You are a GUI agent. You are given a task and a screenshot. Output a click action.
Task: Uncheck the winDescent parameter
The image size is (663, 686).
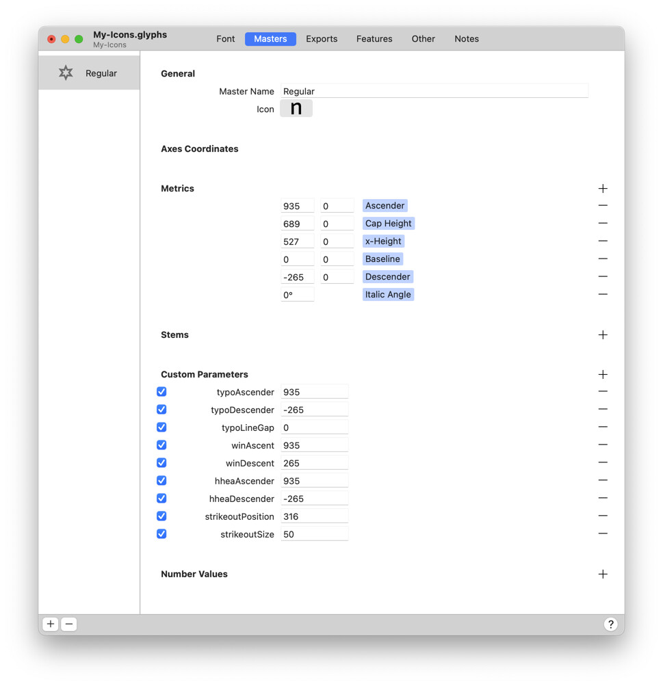tap(161, 463)
